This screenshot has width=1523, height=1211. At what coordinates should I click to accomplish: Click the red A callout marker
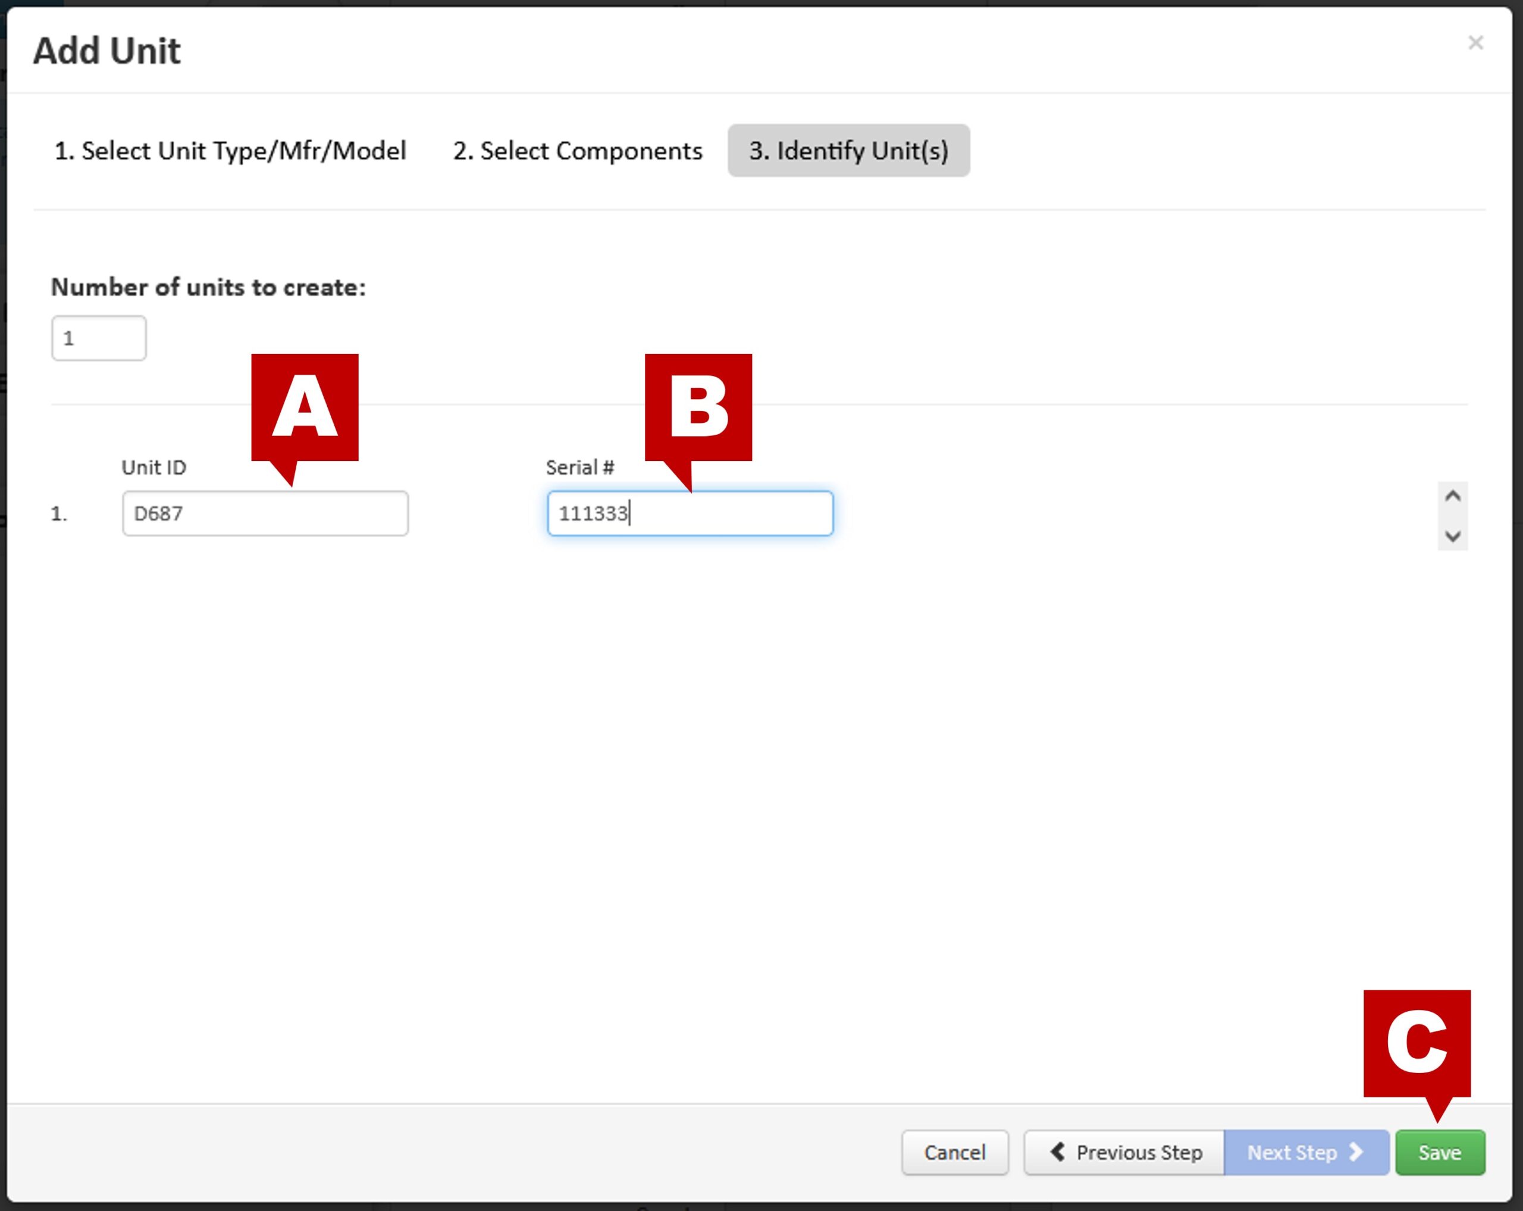coord(305,407)
